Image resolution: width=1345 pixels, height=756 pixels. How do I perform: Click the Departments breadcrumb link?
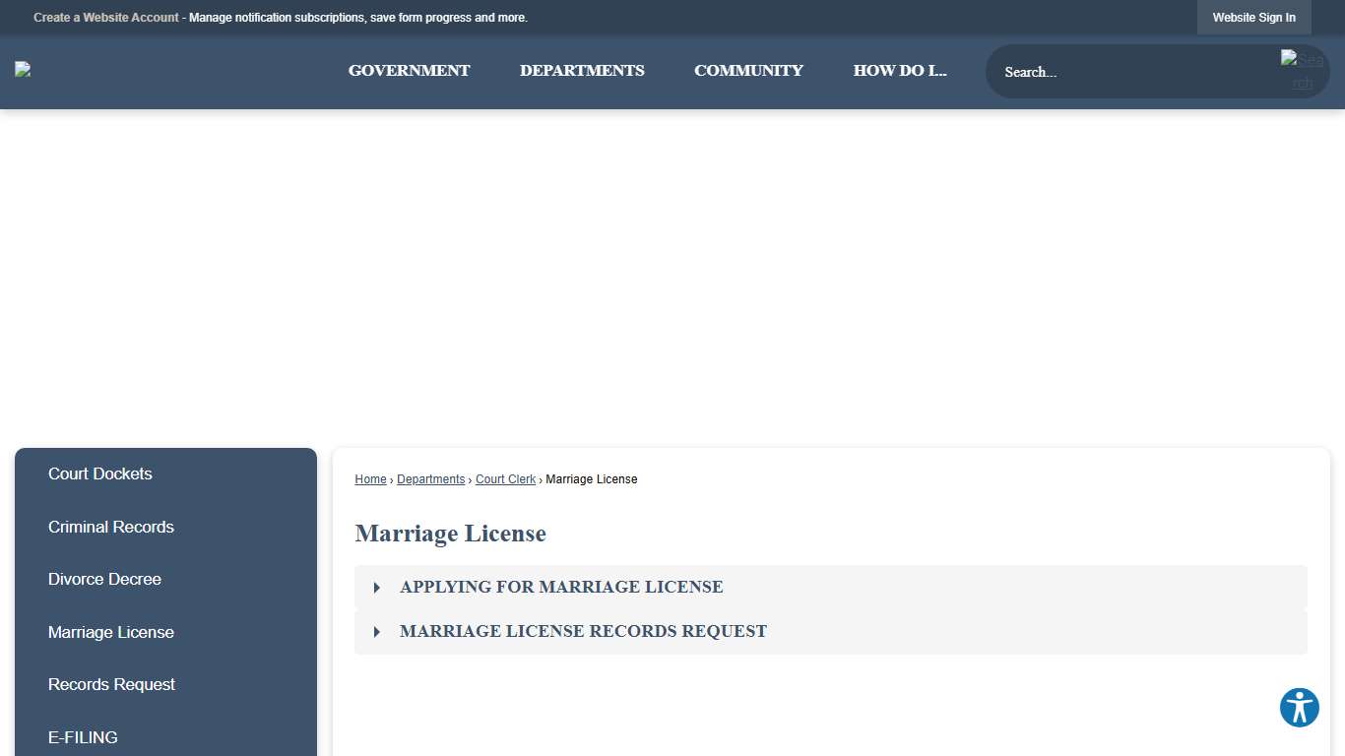(430, 479)
